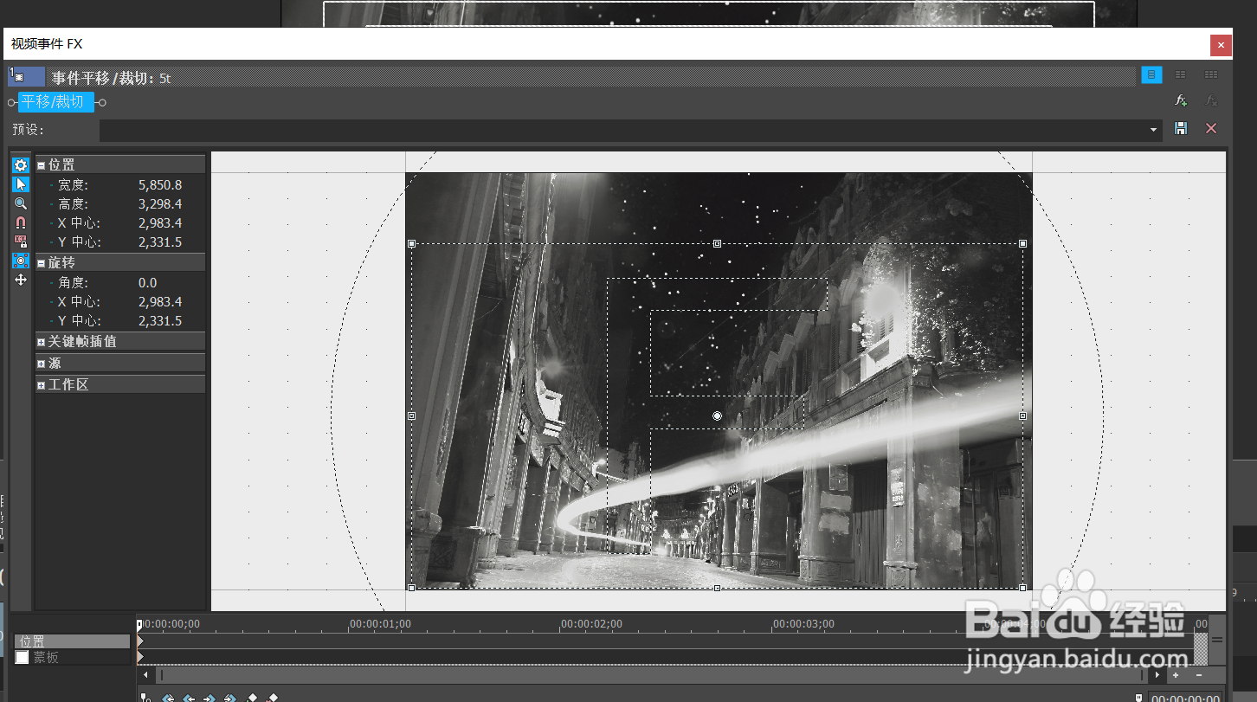
Task: Click the 角度 value 0.0
Action: 148,283
